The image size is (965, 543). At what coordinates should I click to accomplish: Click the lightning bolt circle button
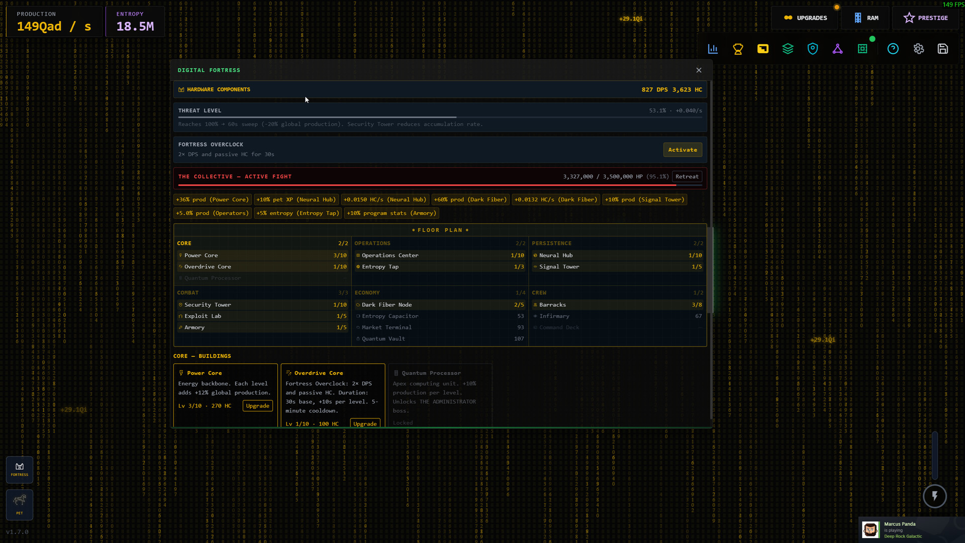pyautogui.click(x=934, y=496)
